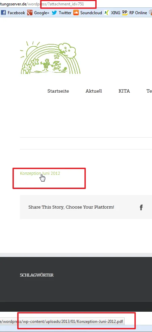The width and height of the screenshot is (152, 332).
Task: Open the Twitter bird bookmark
Action: tap(54, 13)
